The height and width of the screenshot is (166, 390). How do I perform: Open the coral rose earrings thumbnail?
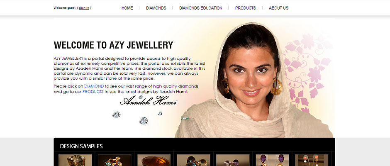click(312, 160)
